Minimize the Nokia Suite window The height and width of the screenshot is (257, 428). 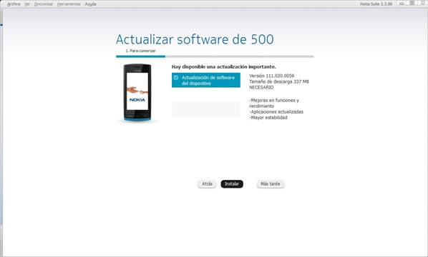tap(402, 4)
